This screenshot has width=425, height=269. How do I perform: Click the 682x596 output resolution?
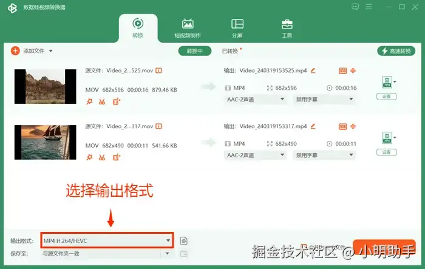pos(286,88)
